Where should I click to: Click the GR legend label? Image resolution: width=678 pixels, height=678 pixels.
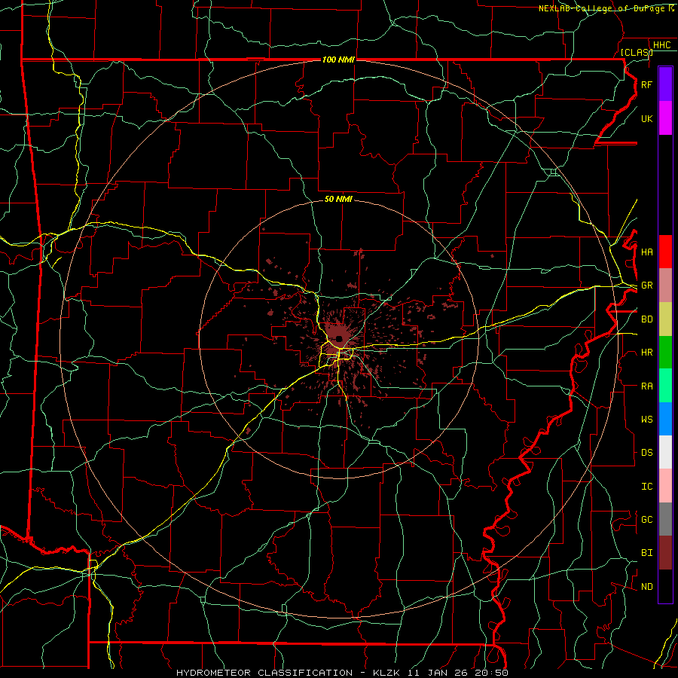pyautogui.click(x=647, y=286)
